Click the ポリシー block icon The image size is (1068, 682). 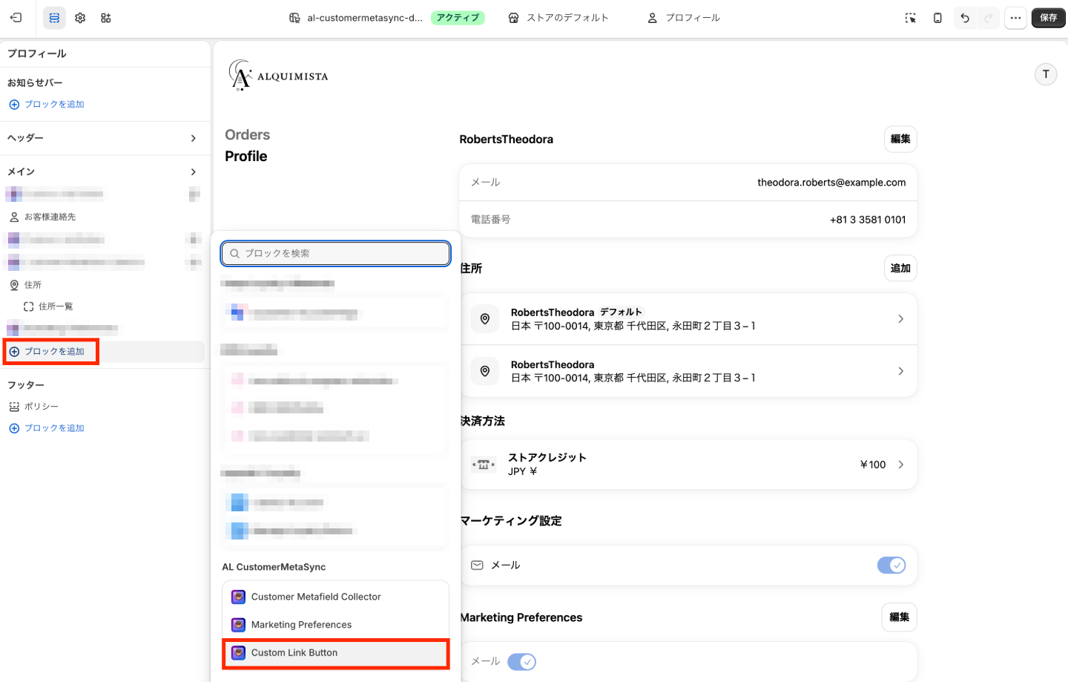(14, 407)
